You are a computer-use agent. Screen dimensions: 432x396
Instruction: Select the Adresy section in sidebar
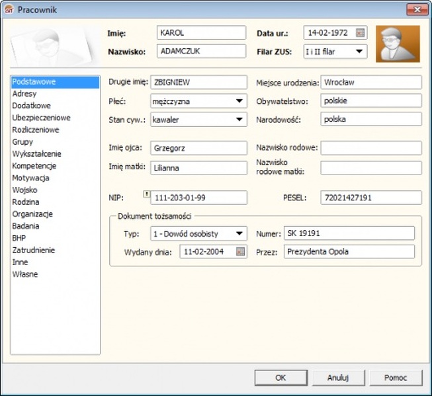[24, 94]
